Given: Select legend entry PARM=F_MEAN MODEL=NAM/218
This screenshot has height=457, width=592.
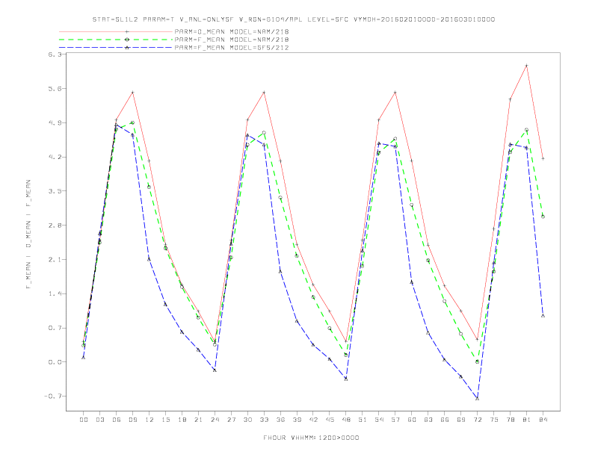Looking at the screenshot, I should (x=232, y=40).
